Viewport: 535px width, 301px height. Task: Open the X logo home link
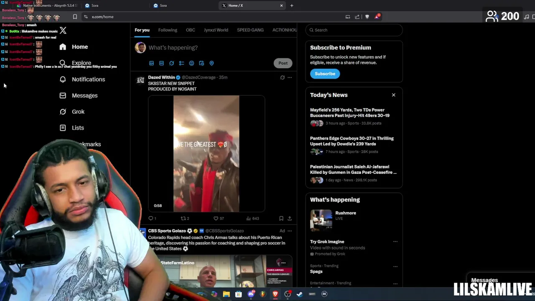point(63,31)
